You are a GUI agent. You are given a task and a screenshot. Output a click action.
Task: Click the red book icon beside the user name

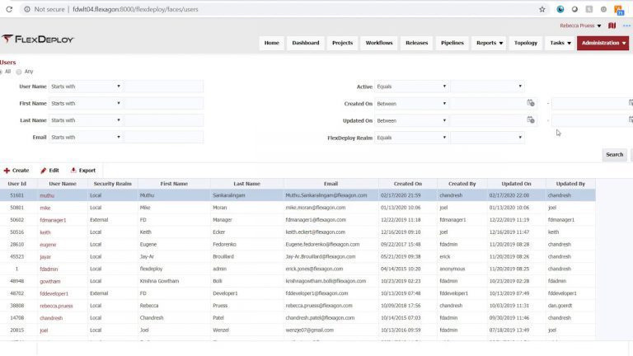click(x=612, y=26)
